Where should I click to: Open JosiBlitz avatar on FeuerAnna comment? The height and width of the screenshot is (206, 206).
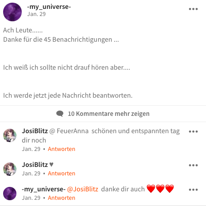pyautogui.click(x=10, y=135)
